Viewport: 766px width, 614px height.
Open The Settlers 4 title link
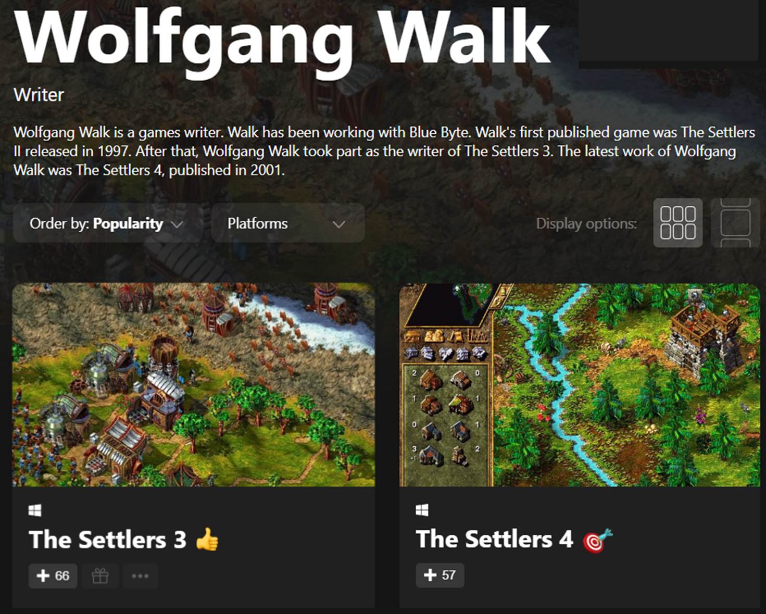tap(495, 539)
